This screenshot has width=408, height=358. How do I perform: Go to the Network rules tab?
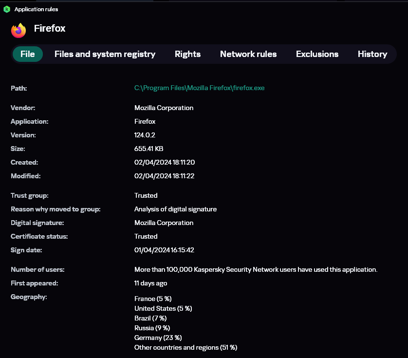point(248,54)
